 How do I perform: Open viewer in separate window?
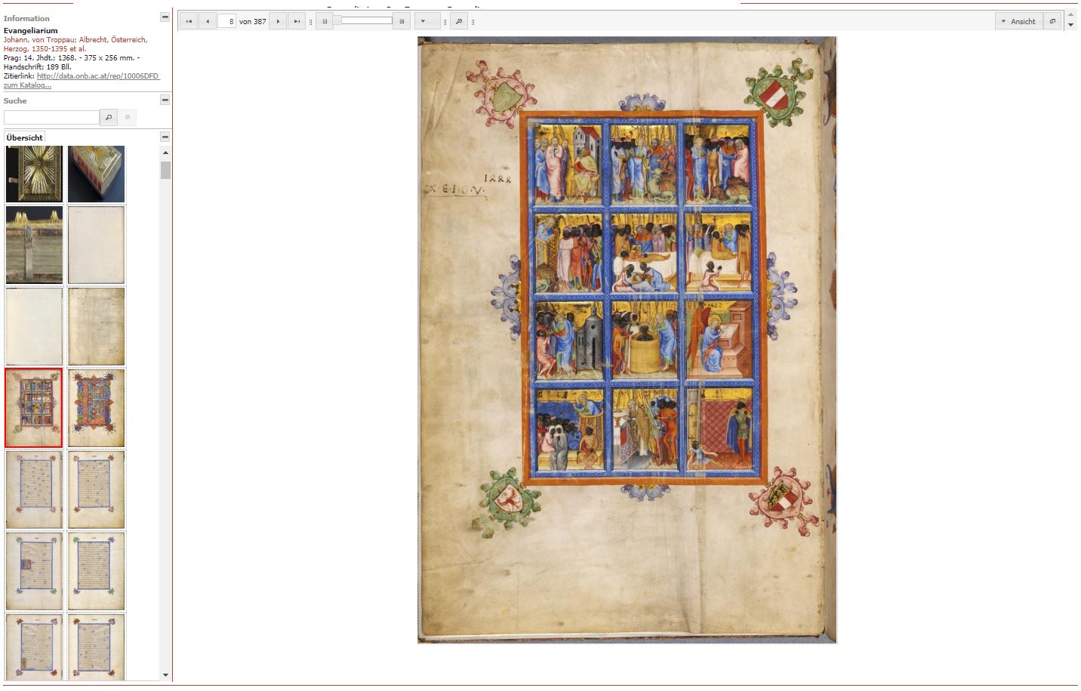tap(1052, 21)
